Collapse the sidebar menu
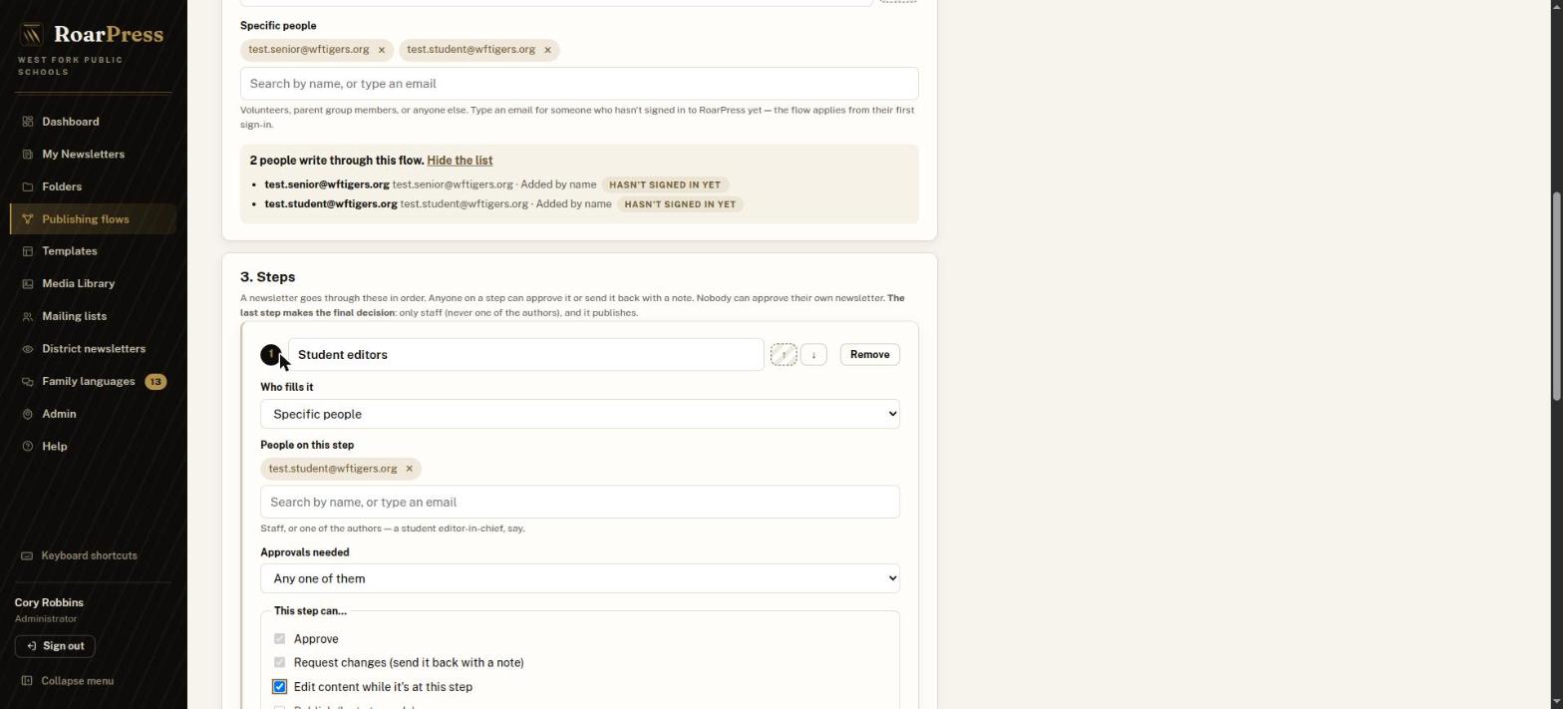The width and height of the screenshot is (1563, 709). [68, 681]
